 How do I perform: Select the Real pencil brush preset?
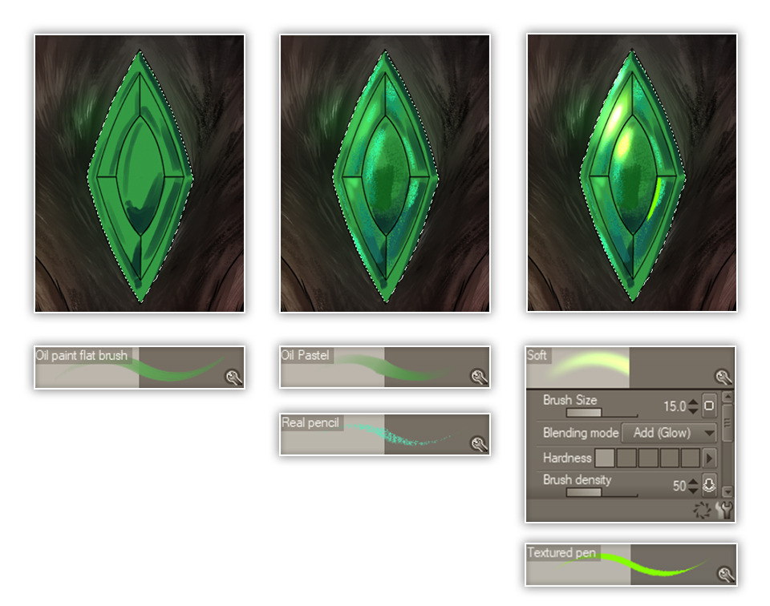tap(385, 434)
